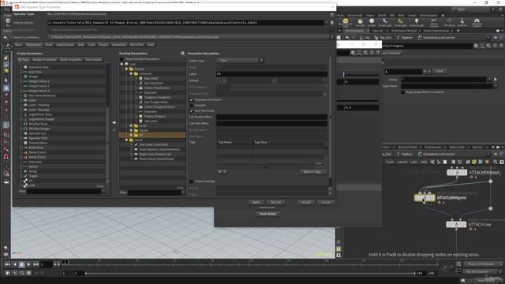
Task: Click the Gamepad Camera shelf tool
Action: pyautogui.click(x=477, y=23)
